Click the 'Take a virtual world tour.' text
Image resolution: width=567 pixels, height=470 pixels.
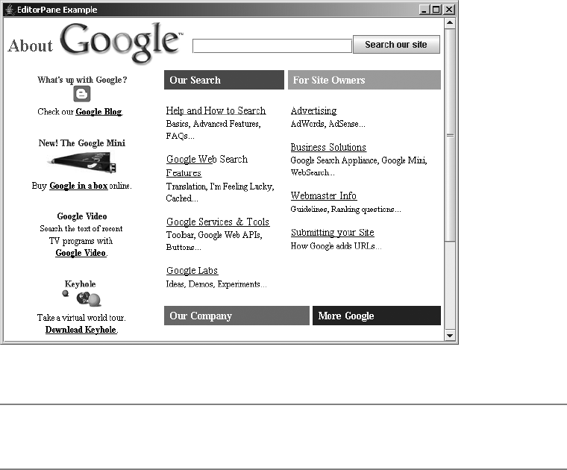click(81, 318)
